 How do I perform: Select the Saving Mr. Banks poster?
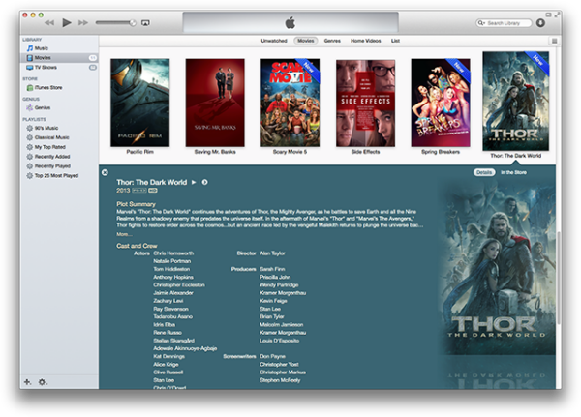tap(215, 103)
